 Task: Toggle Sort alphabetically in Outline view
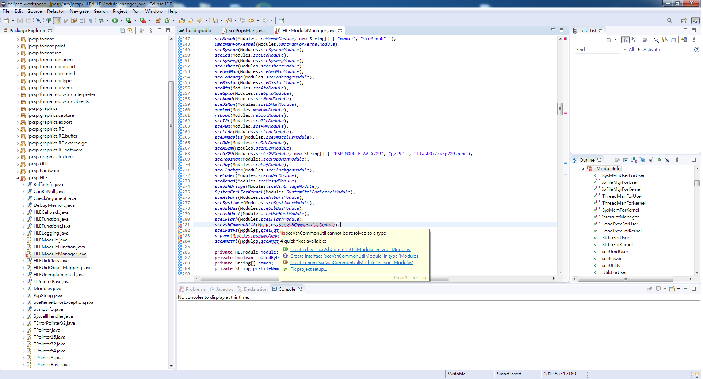tap(634, 160)
